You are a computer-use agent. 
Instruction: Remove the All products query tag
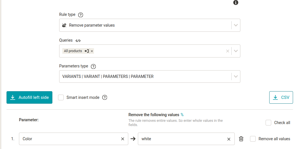(x=92, y=51)
